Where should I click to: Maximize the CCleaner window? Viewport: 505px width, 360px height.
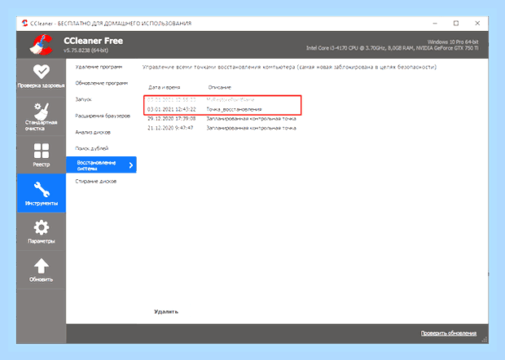(x=456, y=23)
